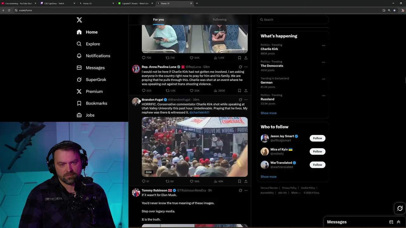This screenshot has width=406, height=228.
Task: Follow Jason Jay Smart
Action: [318, 138]
